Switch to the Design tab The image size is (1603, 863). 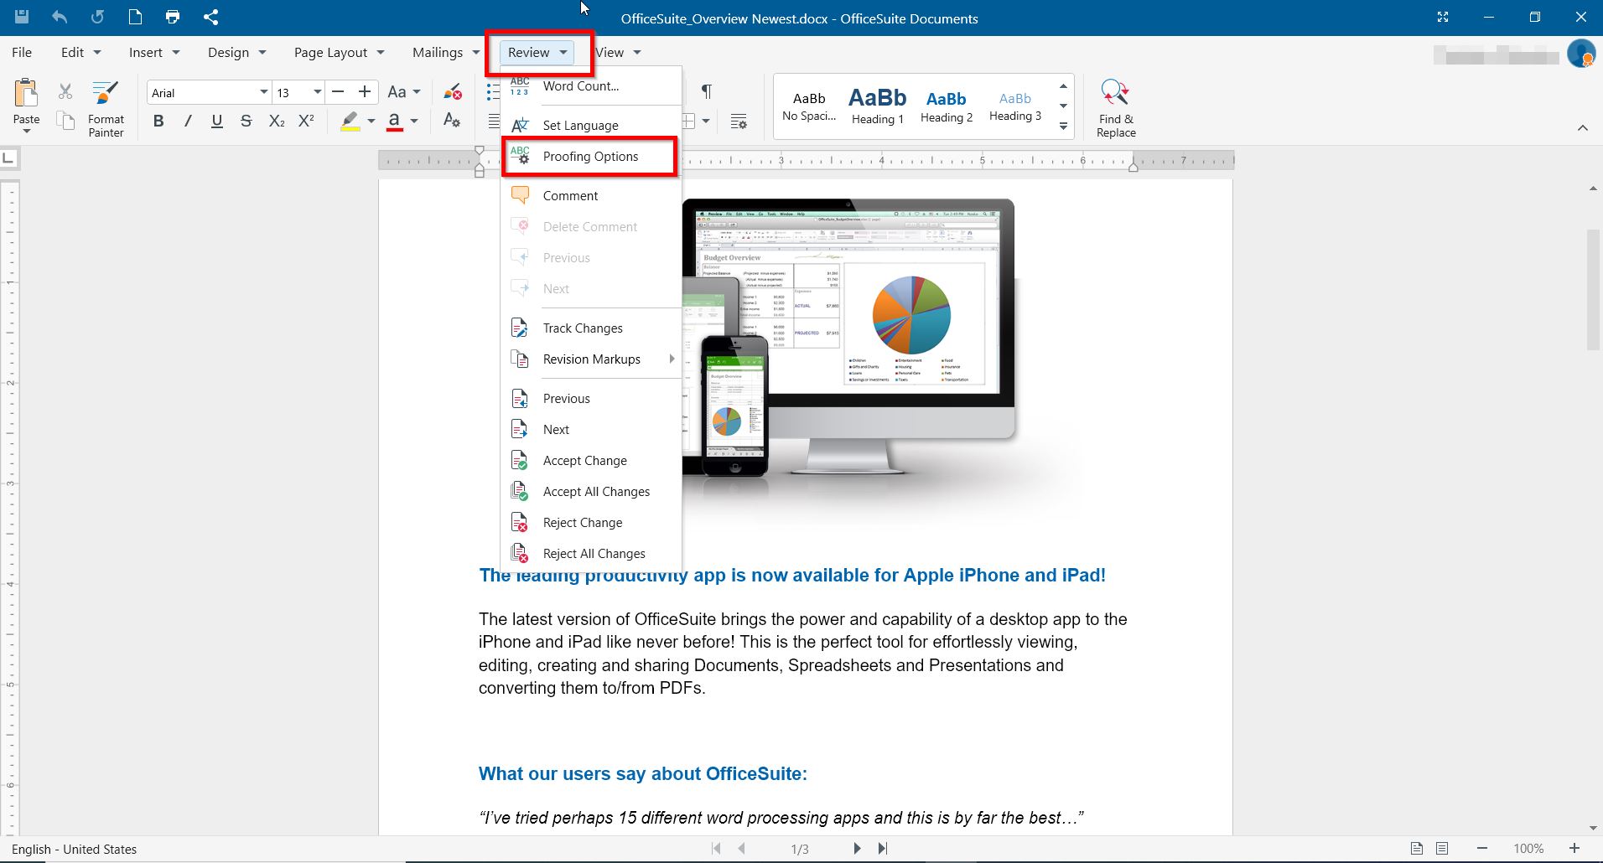point(236,52)
